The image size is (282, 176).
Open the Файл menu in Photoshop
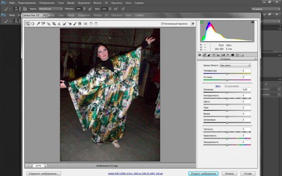coord(12,3)
